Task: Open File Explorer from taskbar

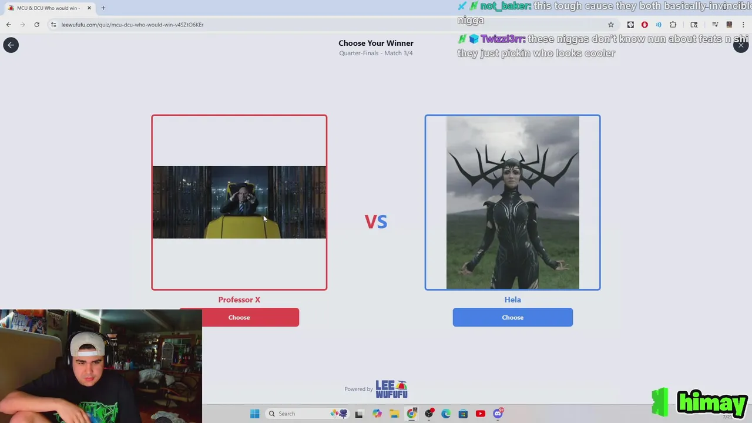Action: [394, 414]
